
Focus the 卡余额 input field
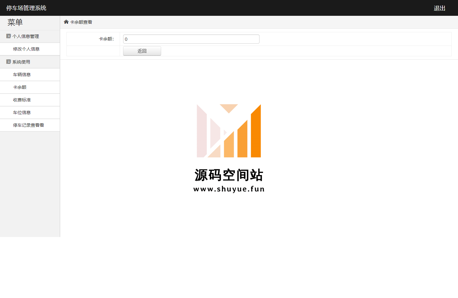(x=191, y=39)
